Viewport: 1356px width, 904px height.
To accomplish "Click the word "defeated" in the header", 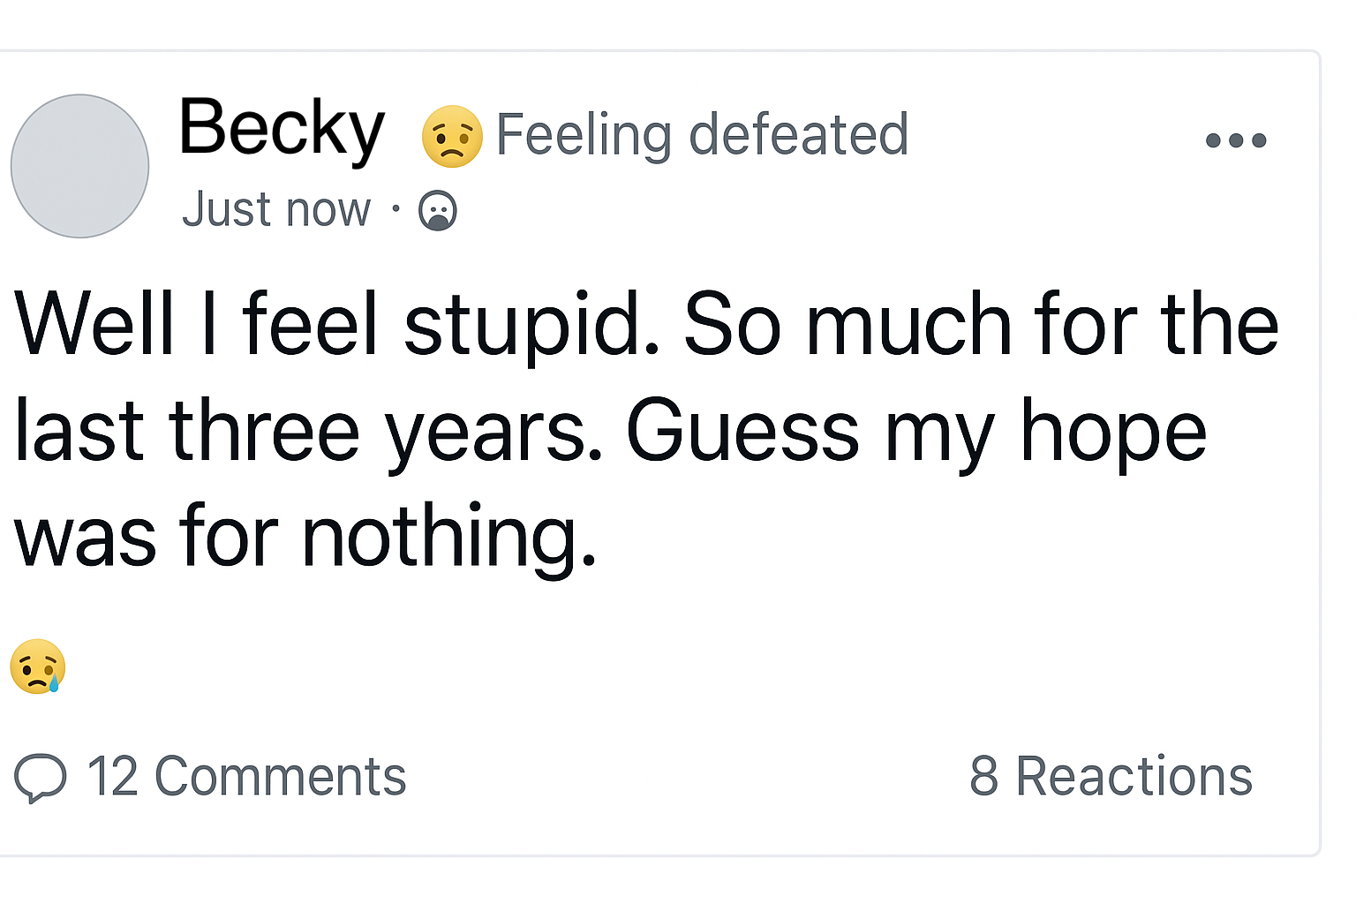I will coord(798,135).
